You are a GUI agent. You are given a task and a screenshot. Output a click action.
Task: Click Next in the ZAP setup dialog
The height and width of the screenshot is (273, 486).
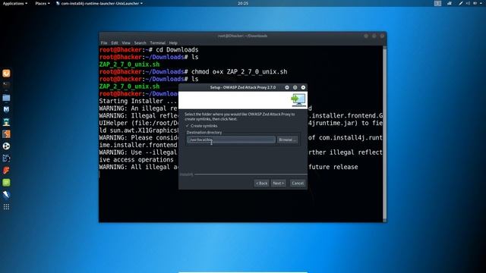click(x=279, y=184)
